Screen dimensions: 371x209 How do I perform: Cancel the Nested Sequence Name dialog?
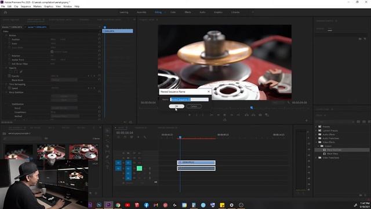pos(194,106)
